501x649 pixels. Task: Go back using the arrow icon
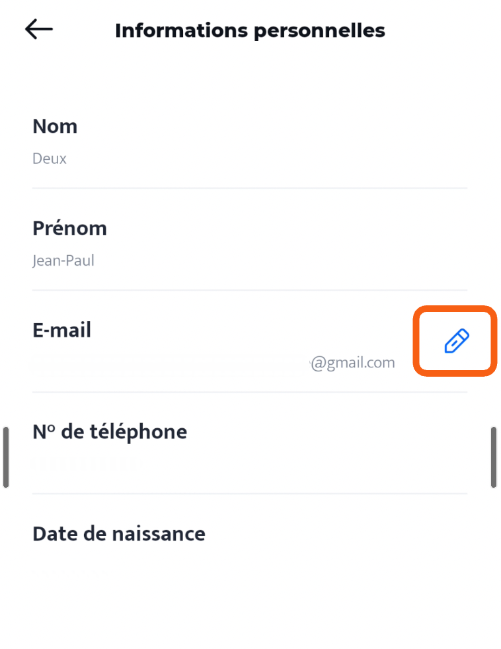pos(39,30)
